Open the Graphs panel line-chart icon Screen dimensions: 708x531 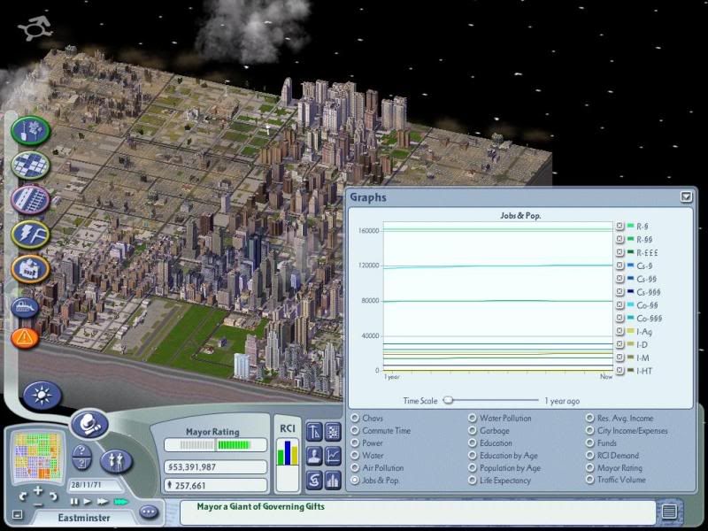click(x=334, y=456)
